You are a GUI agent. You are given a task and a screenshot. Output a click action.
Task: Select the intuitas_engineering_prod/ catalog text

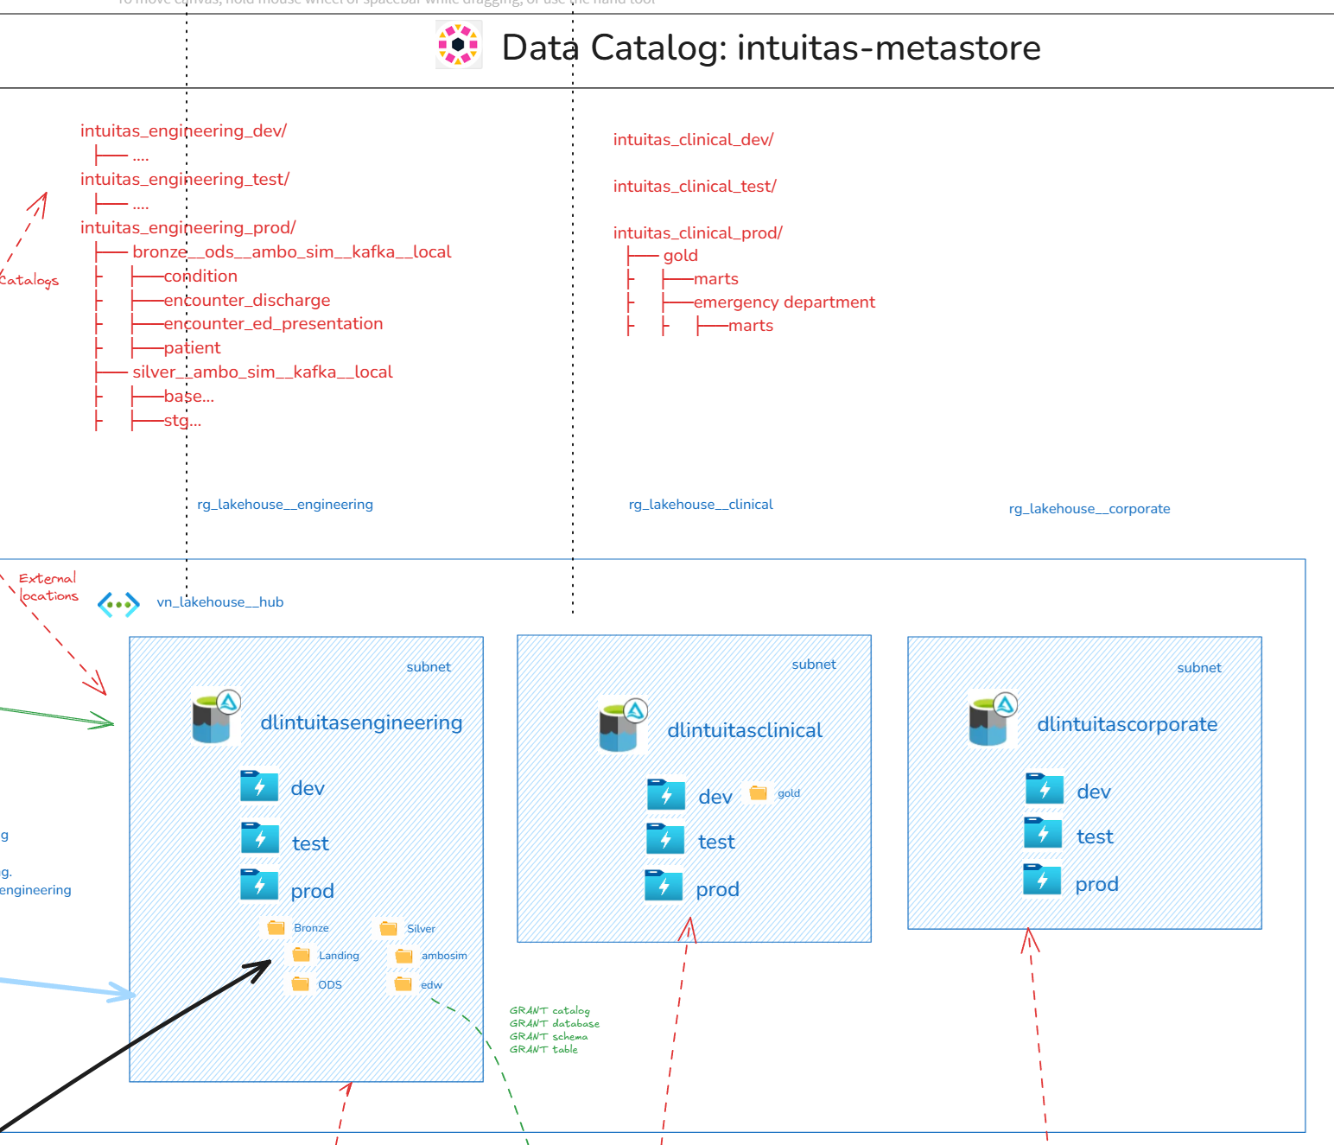click(x=187, y=227)
